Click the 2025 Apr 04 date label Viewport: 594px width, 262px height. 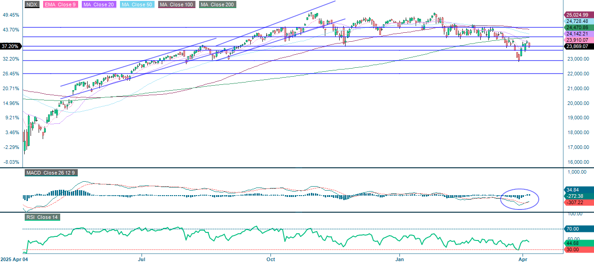coord(14,259)
